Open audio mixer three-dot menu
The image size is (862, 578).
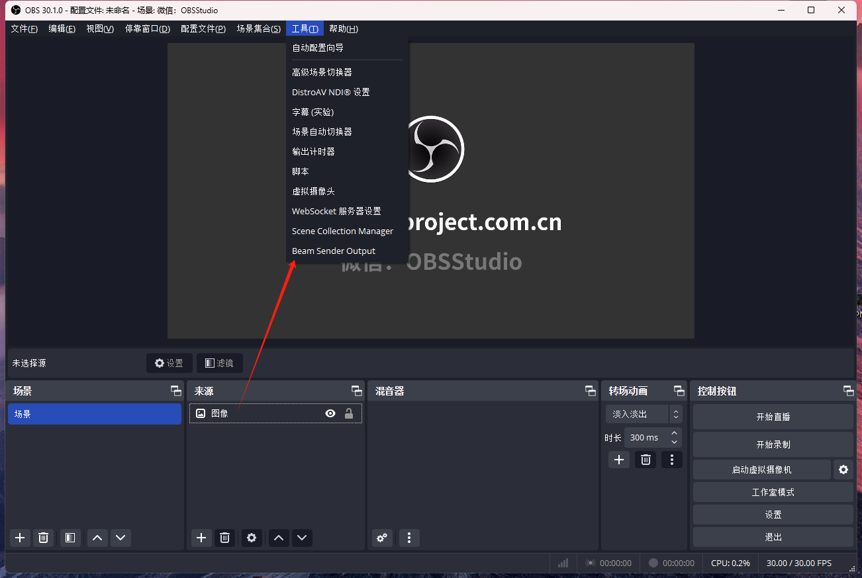pos(409,538)
